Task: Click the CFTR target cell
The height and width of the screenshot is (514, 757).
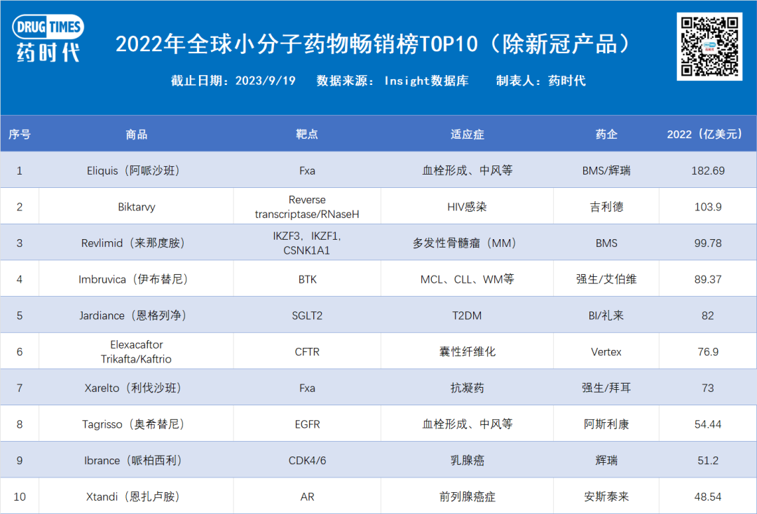Action: 307,351
